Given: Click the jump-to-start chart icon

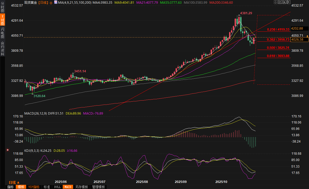Looking at the screenshot, I should [x=280, y=2].
